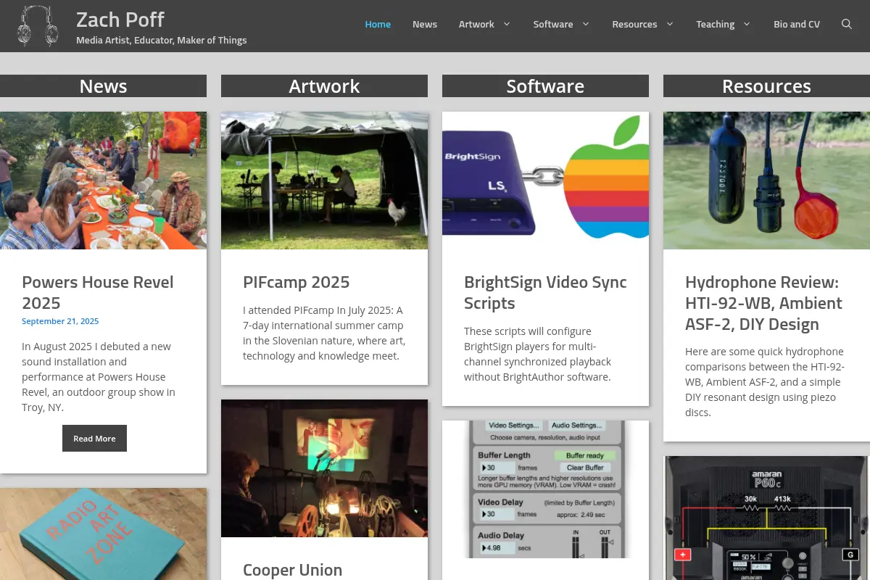
Task: Open the amaran P60c light image
Action: tap(766, 518)
